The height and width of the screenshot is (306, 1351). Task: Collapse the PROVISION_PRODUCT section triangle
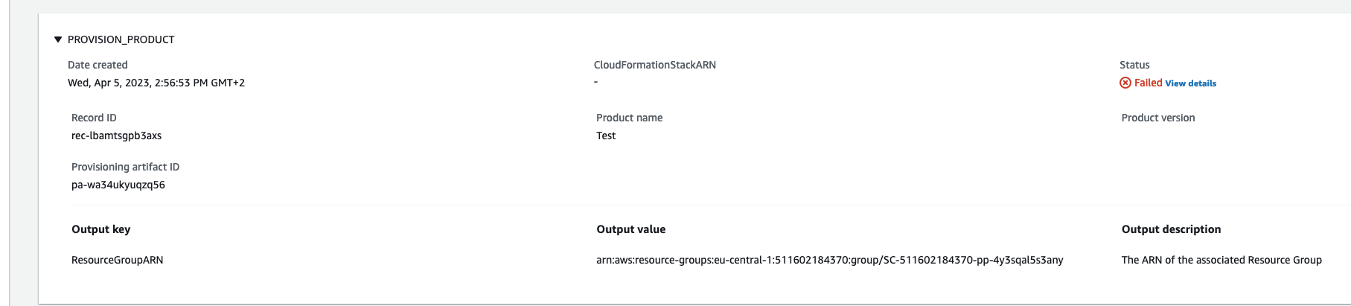[58, 39]
